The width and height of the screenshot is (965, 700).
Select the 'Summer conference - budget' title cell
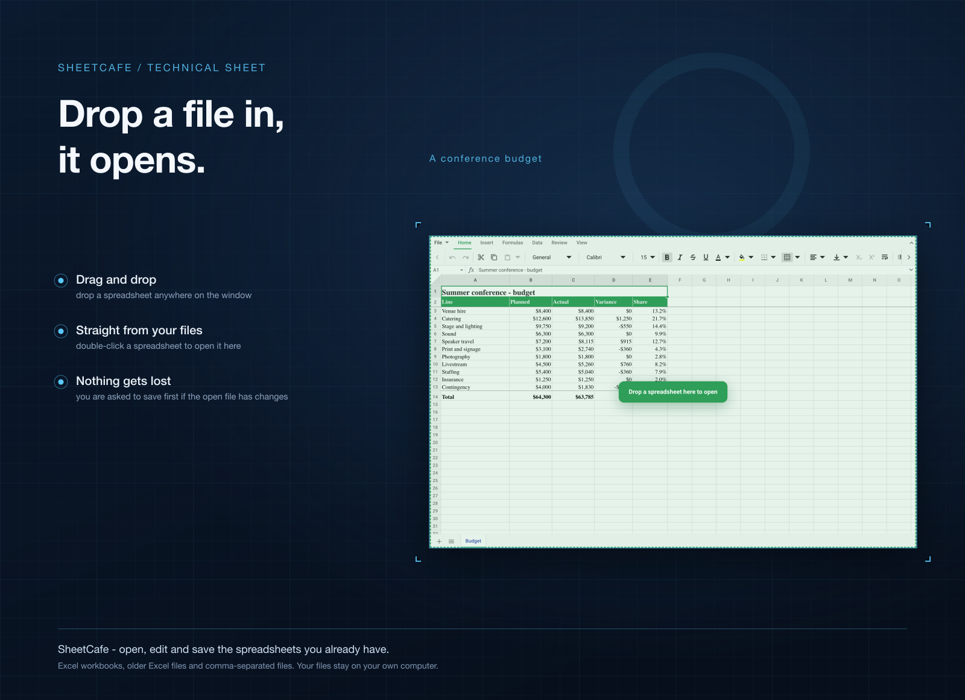click(x=554, y=292)
